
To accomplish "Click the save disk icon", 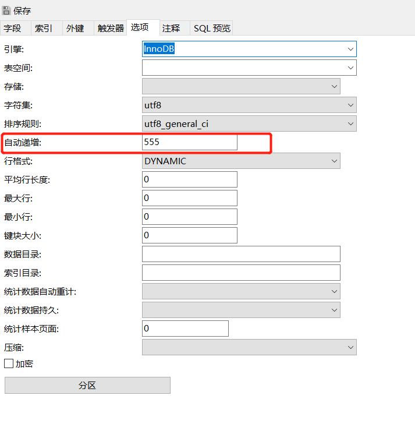I will click(x=6, y=10).
